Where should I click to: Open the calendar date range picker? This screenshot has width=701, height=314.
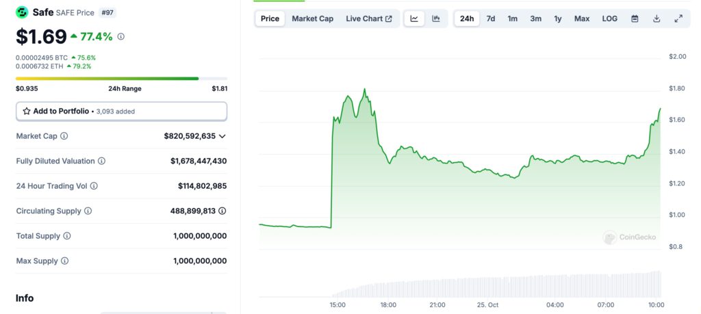[635, 18]
